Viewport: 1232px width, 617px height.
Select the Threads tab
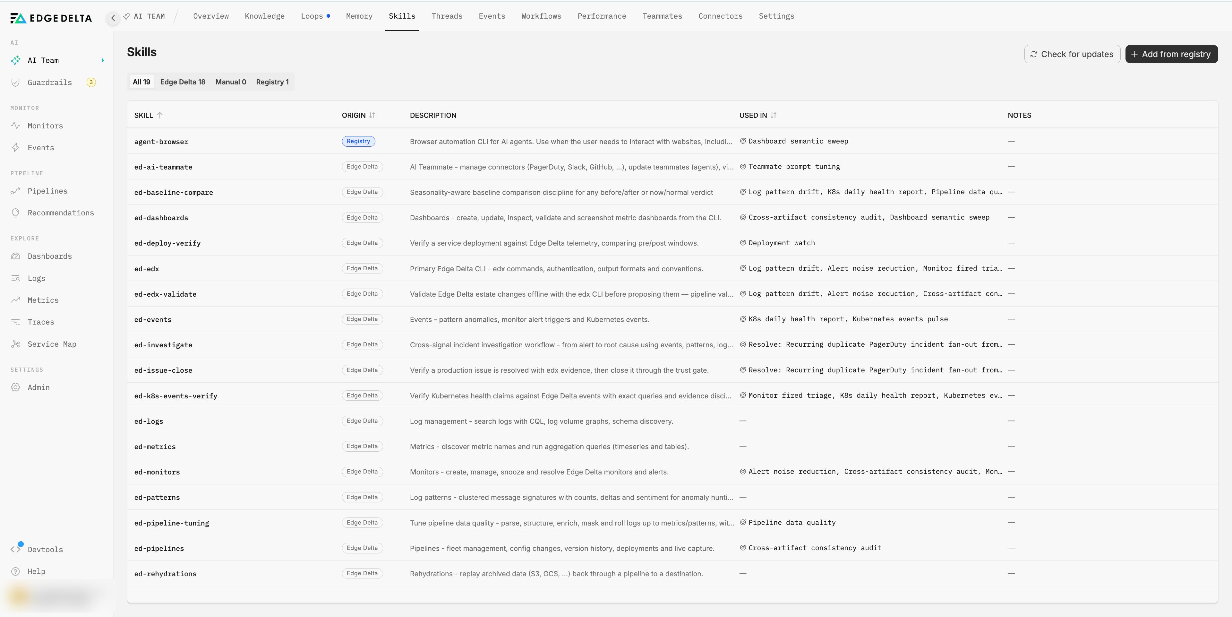click(447, 16)
